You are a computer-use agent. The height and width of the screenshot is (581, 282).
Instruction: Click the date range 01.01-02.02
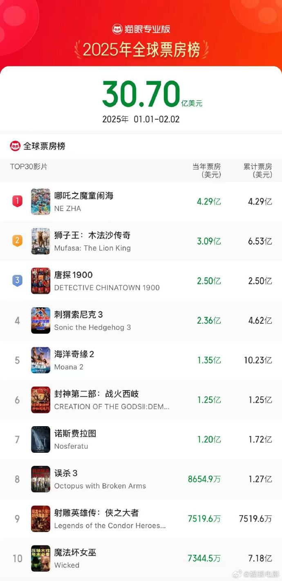point(157,119)
